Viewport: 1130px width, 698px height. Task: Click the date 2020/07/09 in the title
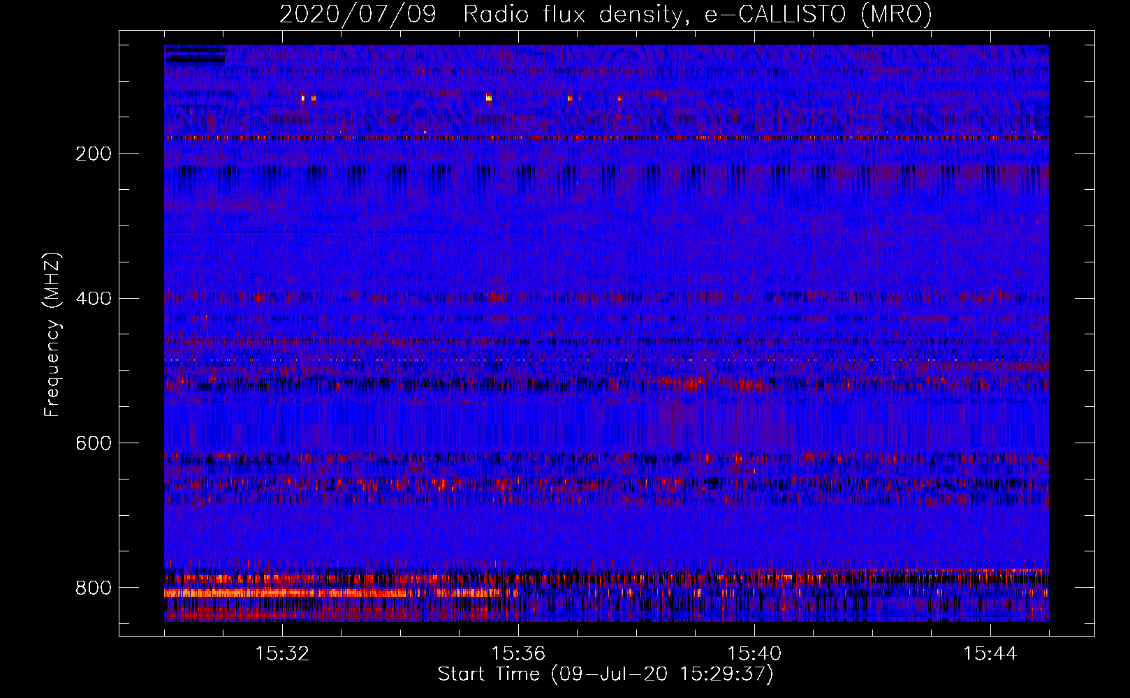[358, 14]
